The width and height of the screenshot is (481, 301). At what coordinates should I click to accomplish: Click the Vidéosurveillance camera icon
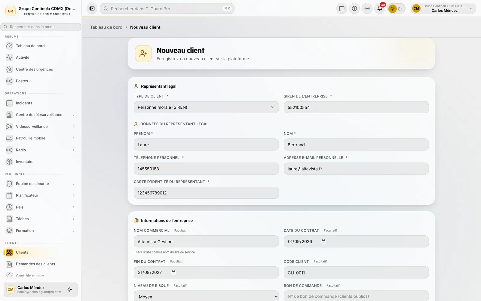click(x=9, y=126)
